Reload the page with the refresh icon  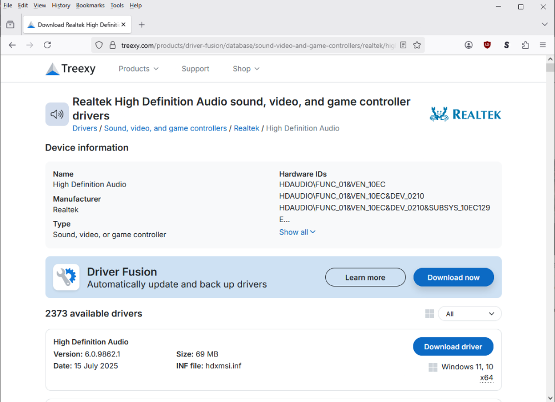pos(47,45)
